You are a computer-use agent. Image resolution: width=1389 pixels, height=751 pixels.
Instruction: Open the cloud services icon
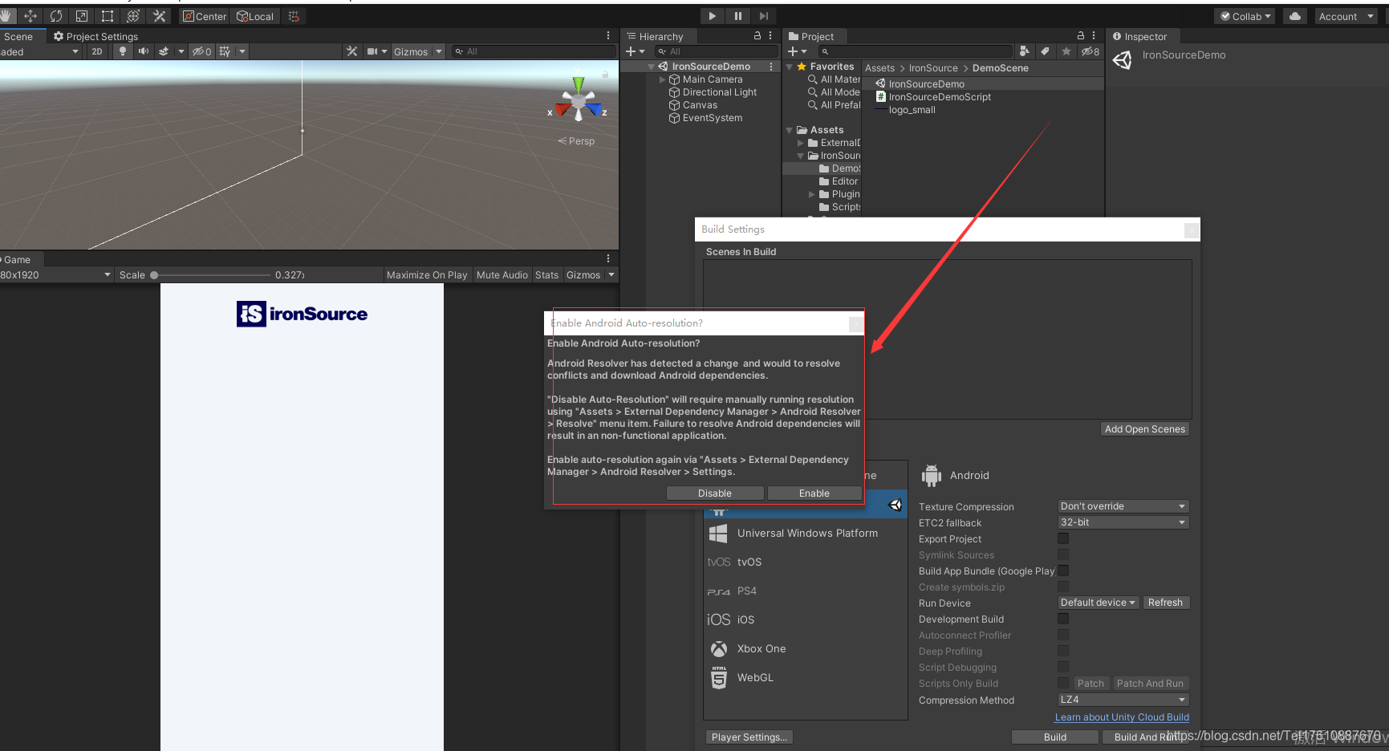point(1295,16)
